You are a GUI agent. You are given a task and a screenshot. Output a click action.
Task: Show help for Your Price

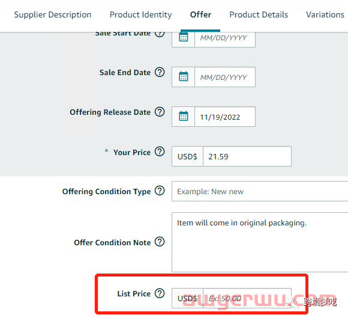[160, 151]
